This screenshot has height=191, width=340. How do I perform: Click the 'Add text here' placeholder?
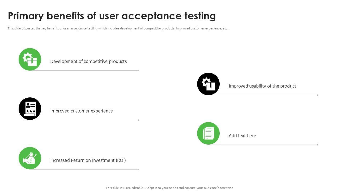(242, 136)
